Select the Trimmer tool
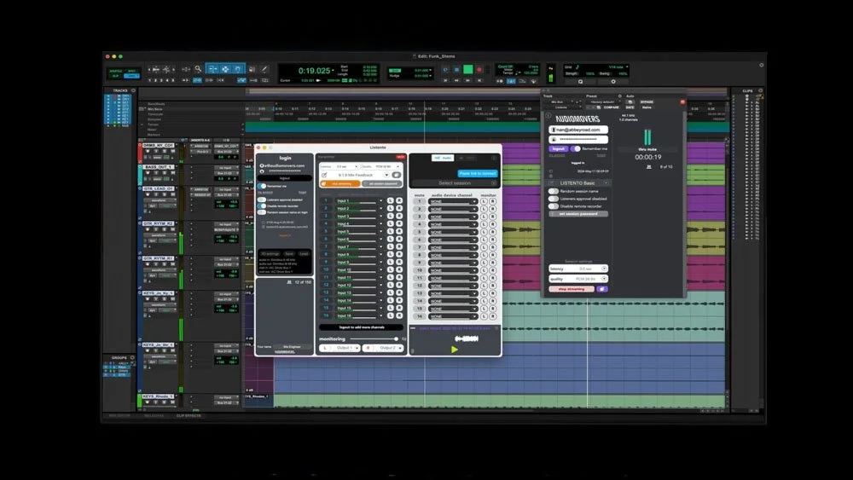 click(x=212, y=69)
